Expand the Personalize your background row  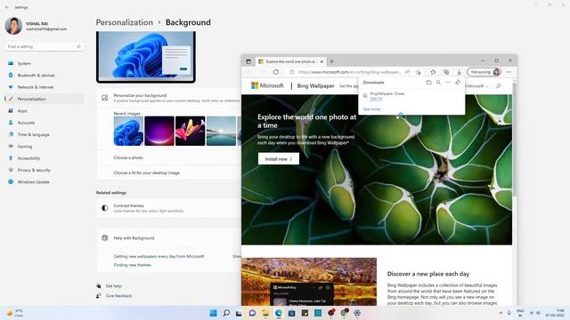[168, 98]
